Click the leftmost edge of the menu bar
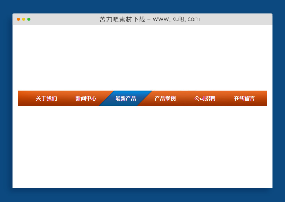The width and height of the screenshot is (285, 202). (19, 98)
